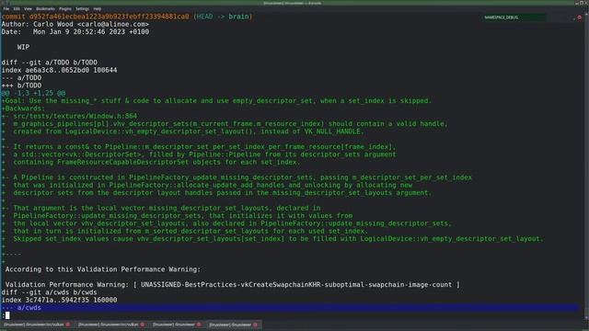Open the Help menu
This screenshot has width=589, height=331.
click(x=98, y=8)
